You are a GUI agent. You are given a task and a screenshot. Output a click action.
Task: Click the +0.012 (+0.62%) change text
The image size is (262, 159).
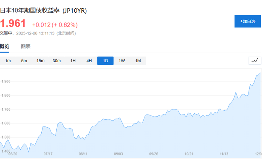pos(60,24)
